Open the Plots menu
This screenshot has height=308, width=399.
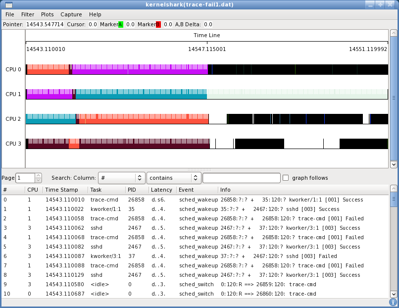click(48, 14)
